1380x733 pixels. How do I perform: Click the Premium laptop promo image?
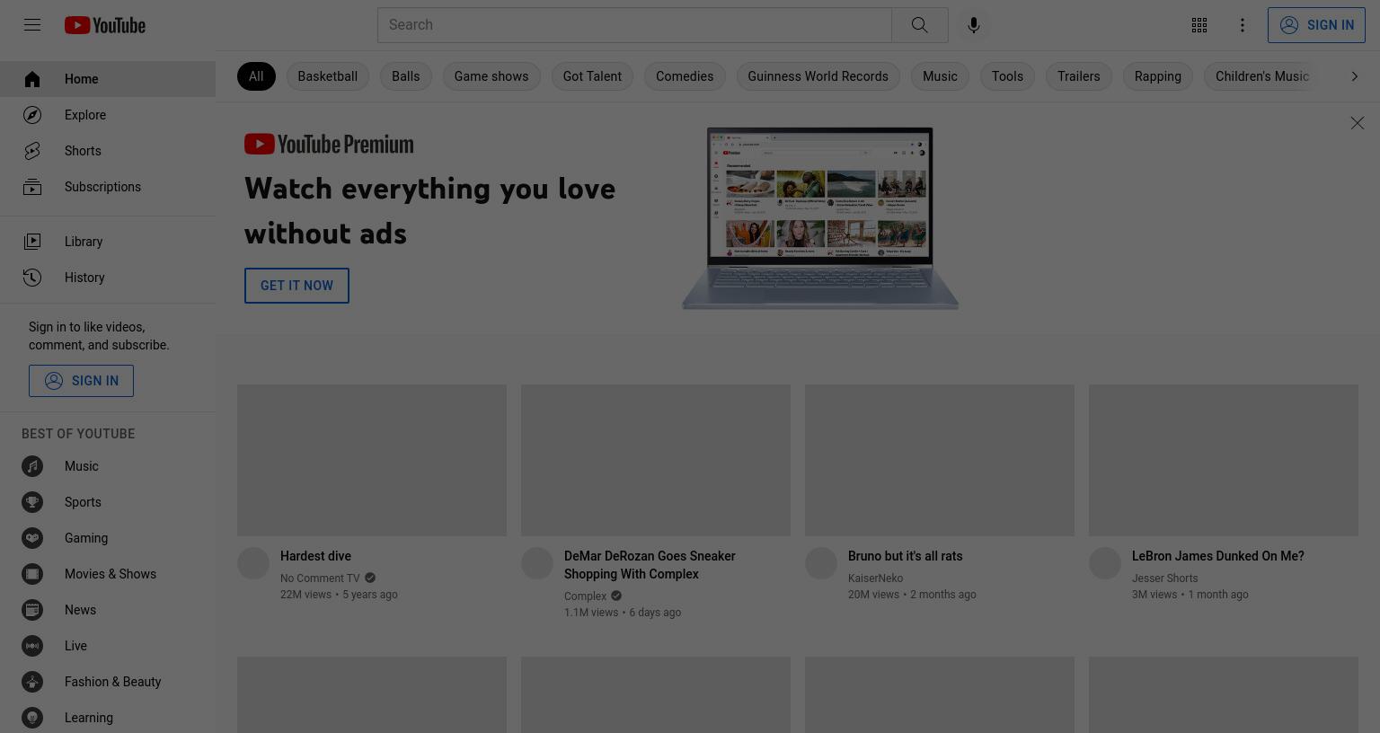click(820, 218)
